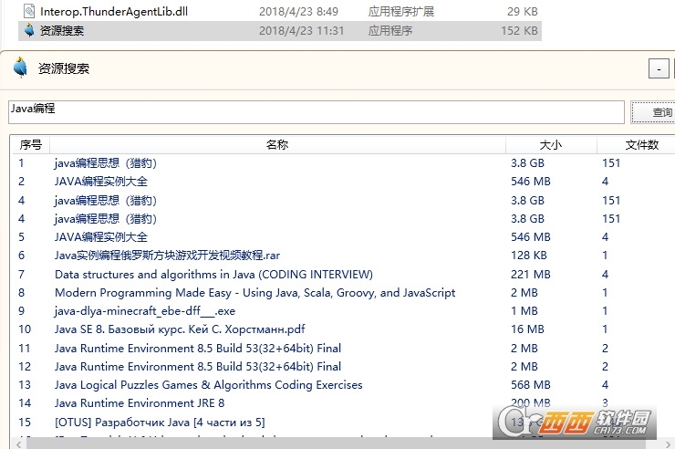Click the 152 KB file size
Screen dimensions: 675x449
(x=519, y=31)
